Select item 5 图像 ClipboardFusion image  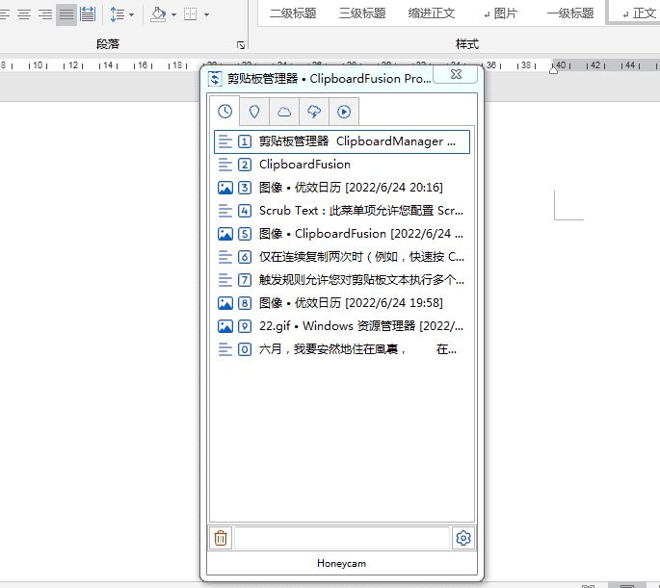tap(342, 234)
